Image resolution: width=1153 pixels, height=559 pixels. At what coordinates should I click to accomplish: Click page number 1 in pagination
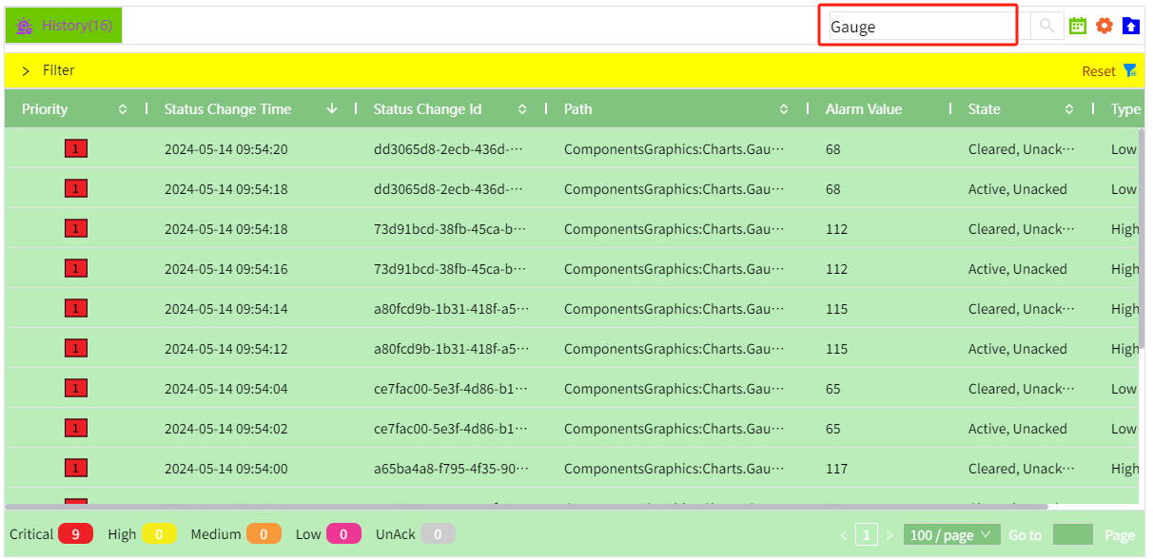click(866, 535)
